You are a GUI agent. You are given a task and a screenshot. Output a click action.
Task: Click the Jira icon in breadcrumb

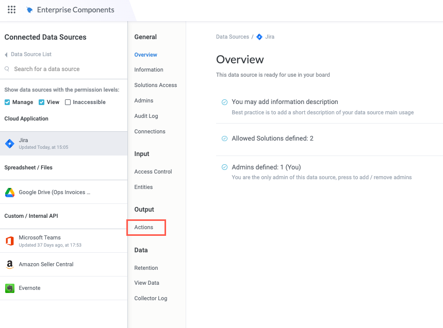259,37
